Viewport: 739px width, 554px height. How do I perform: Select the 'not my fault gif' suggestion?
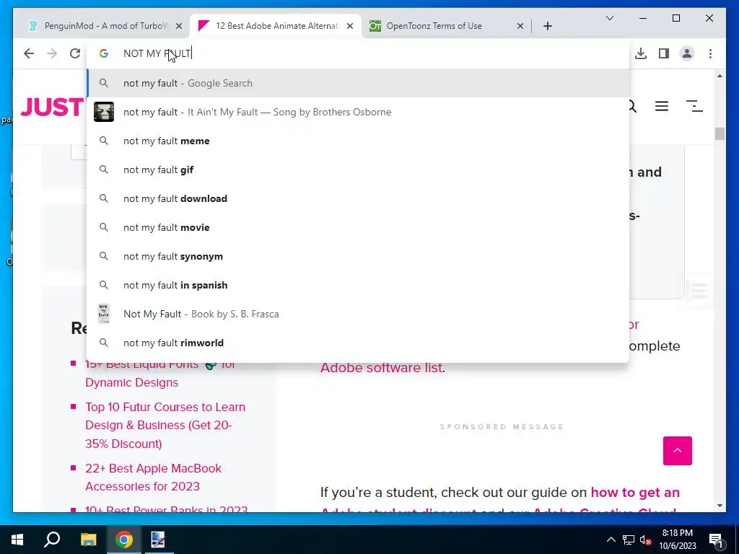[x=358, y=170]
